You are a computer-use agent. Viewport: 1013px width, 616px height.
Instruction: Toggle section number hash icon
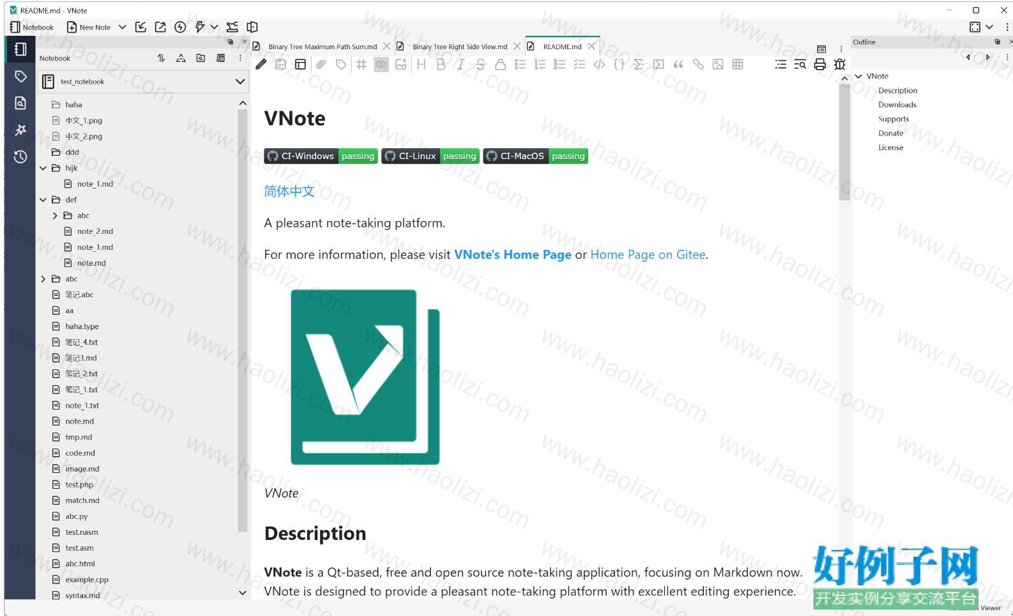pyautogui.click(x=362, y=65)
